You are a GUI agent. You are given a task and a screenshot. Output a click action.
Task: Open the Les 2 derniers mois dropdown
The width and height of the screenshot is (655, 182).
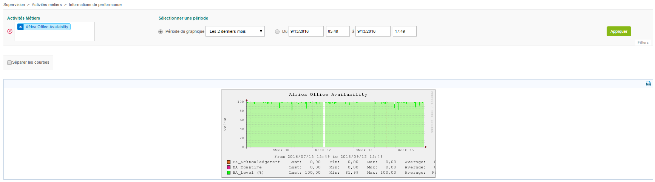pyautogui.click(x=235, y=31)
